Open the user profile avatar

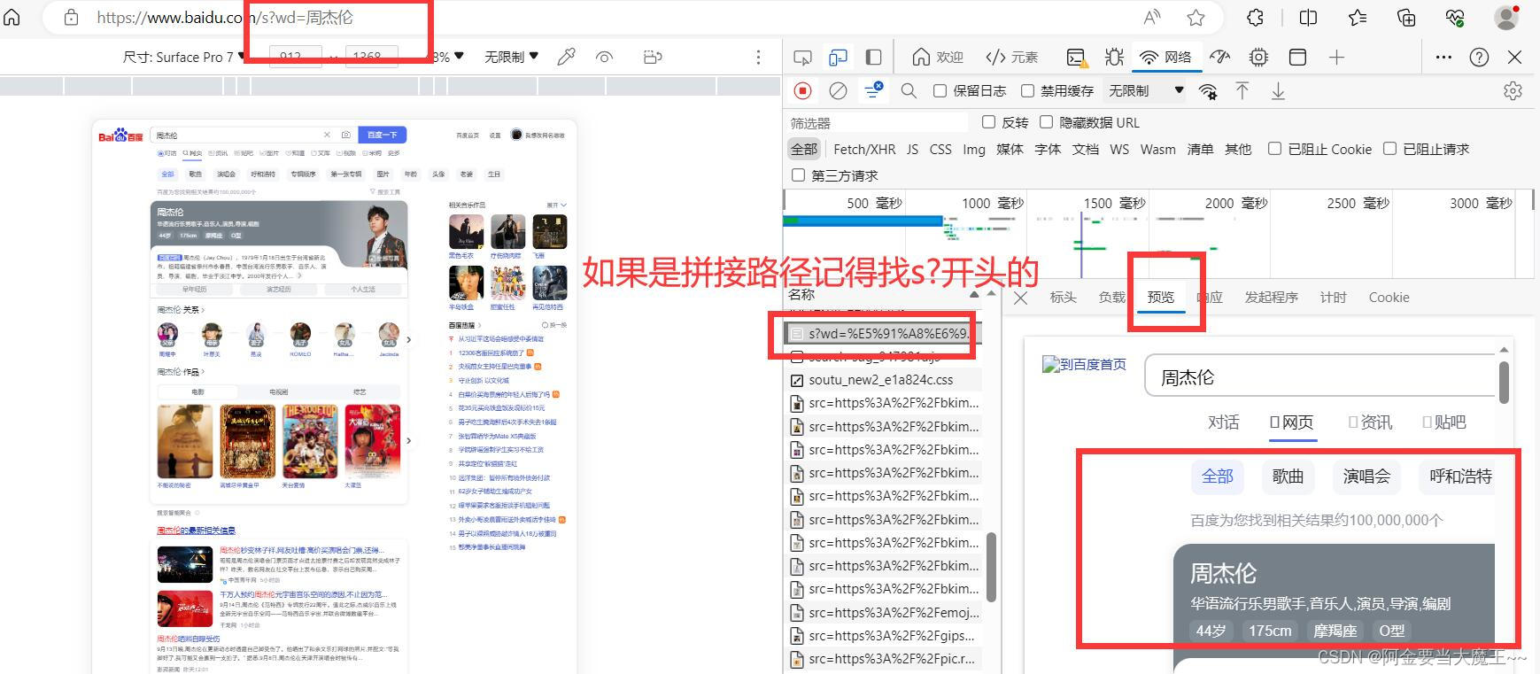coord(1506,17)
